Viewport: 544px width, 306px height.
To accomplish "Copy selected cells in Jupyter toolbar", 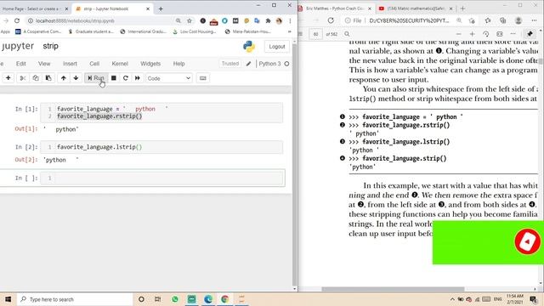I will click(36, 78).
